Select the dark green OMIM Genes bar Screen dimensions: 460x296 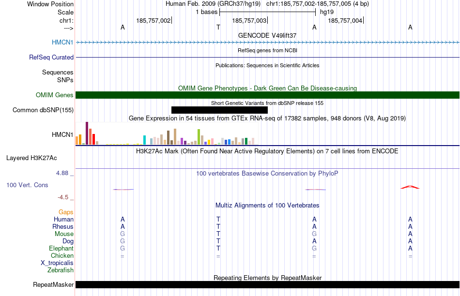(268, 95)
